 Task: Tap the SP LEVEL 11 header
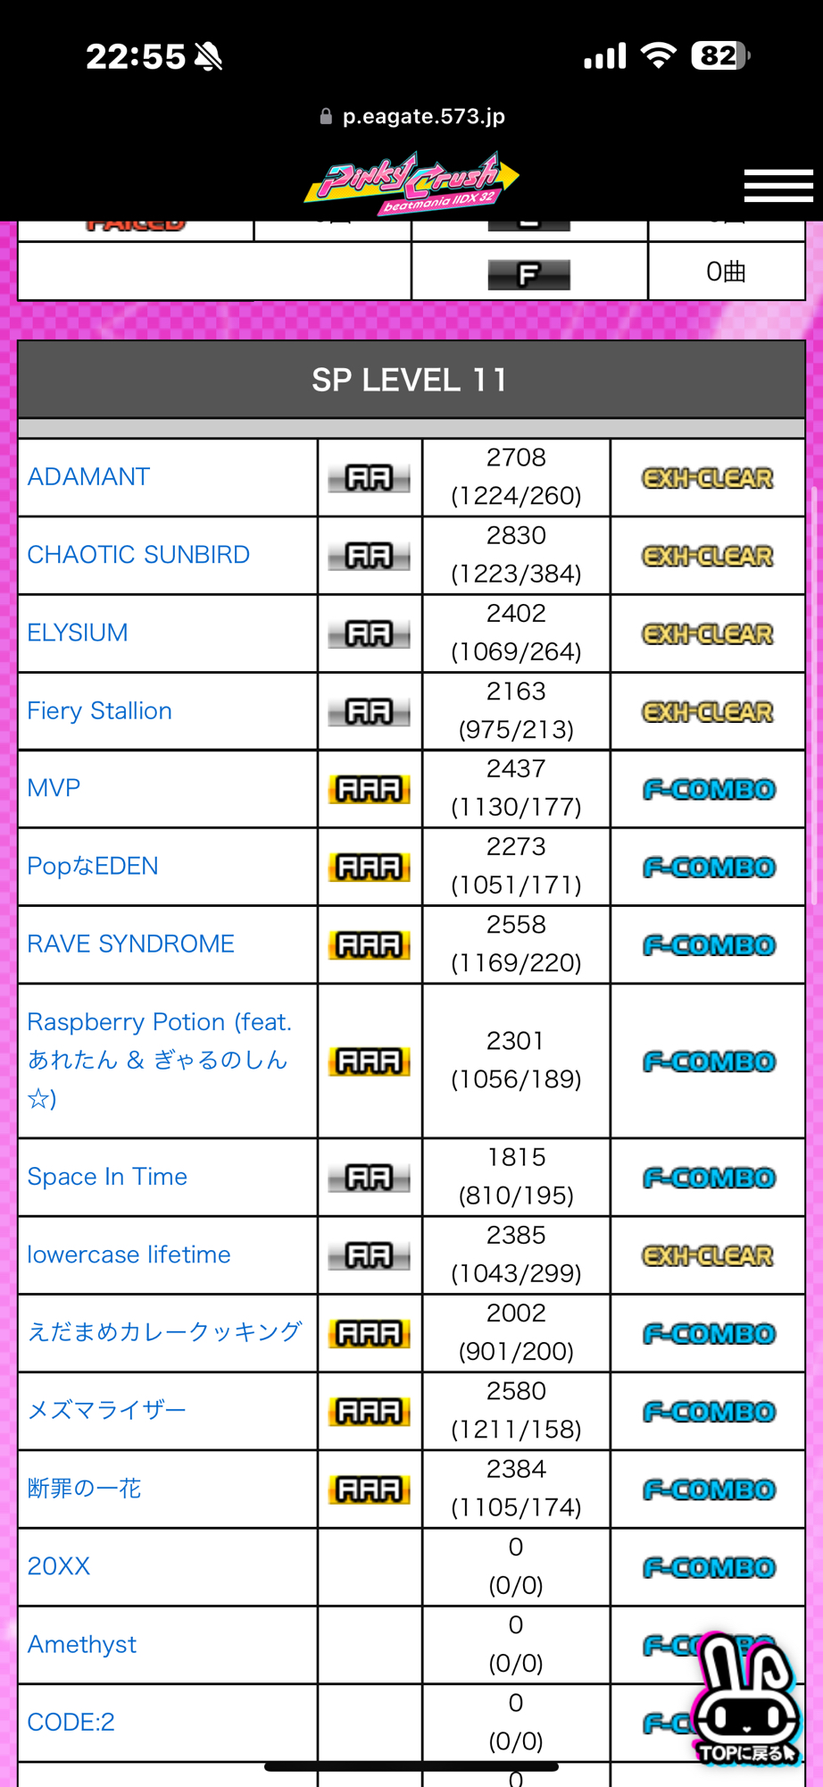point(411,380)
